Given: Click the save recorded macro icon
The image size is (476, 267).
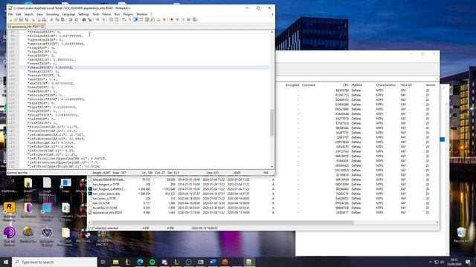Looking at the screenshot, I should (x=194, y=20).
